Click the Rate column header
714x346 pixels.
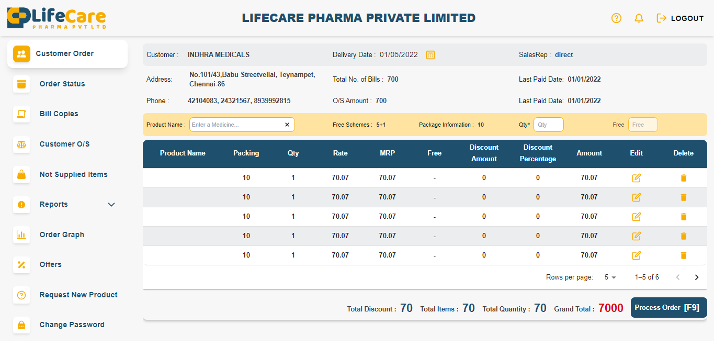click(x=341, y=153)
